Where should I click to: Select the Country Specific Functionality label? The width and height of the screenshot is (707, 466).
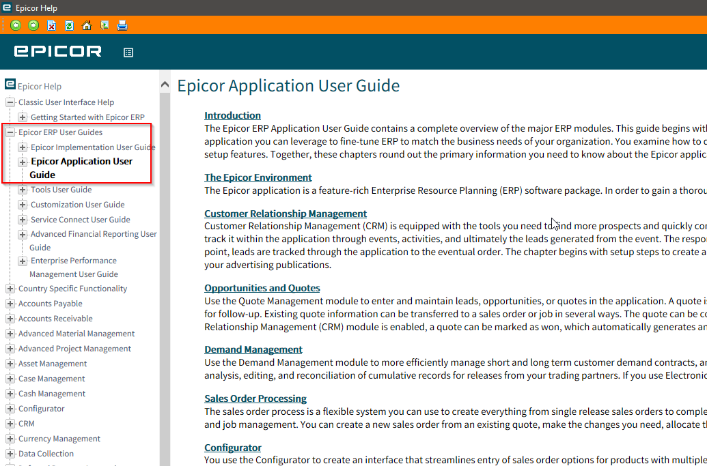[x=72, y=289]
